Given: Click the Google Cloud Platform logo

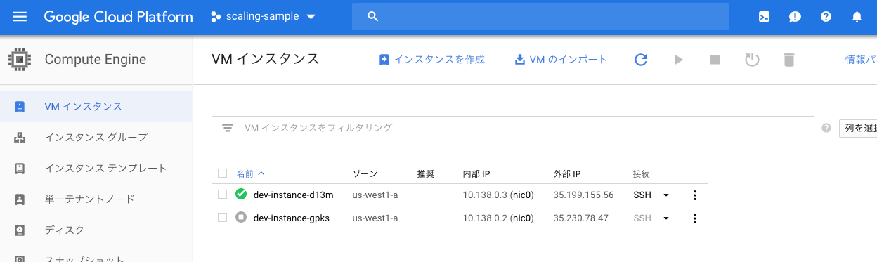Looking at the screenshot, I should coord(118,17).
